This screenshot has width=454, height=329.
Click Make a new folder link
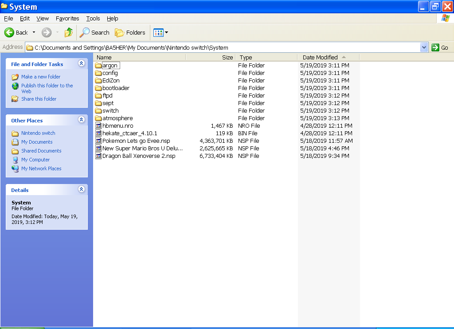[x=41, y=77]
